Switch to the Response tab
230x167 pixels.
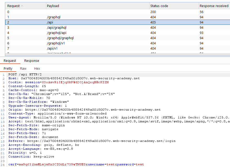32,61
